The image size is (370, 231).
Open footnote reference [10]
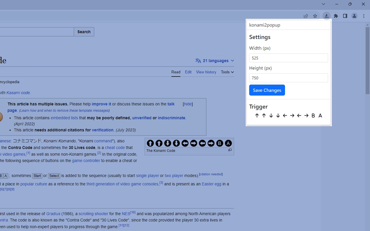coord(133,212)
